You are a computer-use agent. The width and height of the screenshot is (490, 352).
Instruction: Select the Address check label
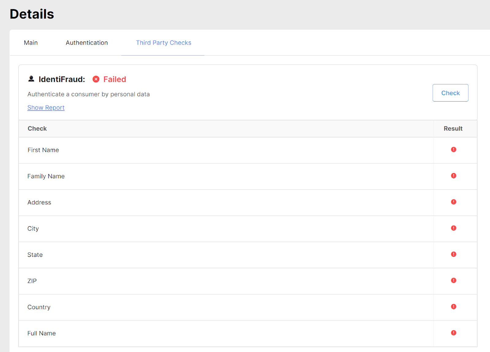pos(39,202)
